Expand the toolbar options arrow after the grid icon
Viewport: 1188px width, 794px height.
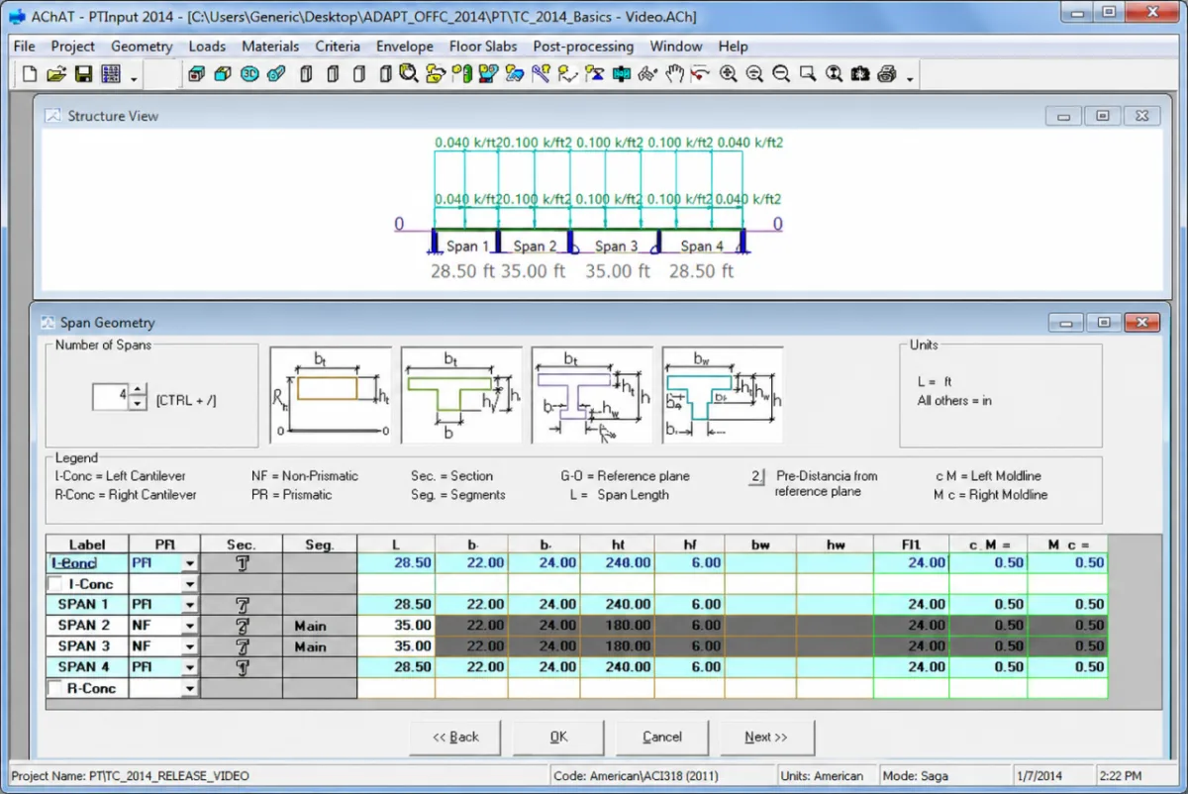click(134, 77)
